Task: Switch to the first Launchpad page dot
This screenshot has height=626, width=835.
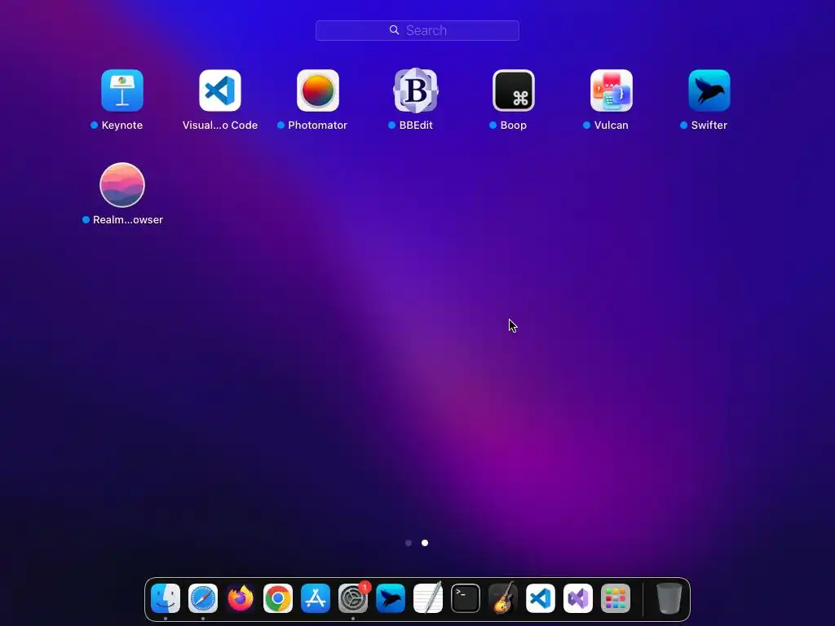Action: pos(409,543)
